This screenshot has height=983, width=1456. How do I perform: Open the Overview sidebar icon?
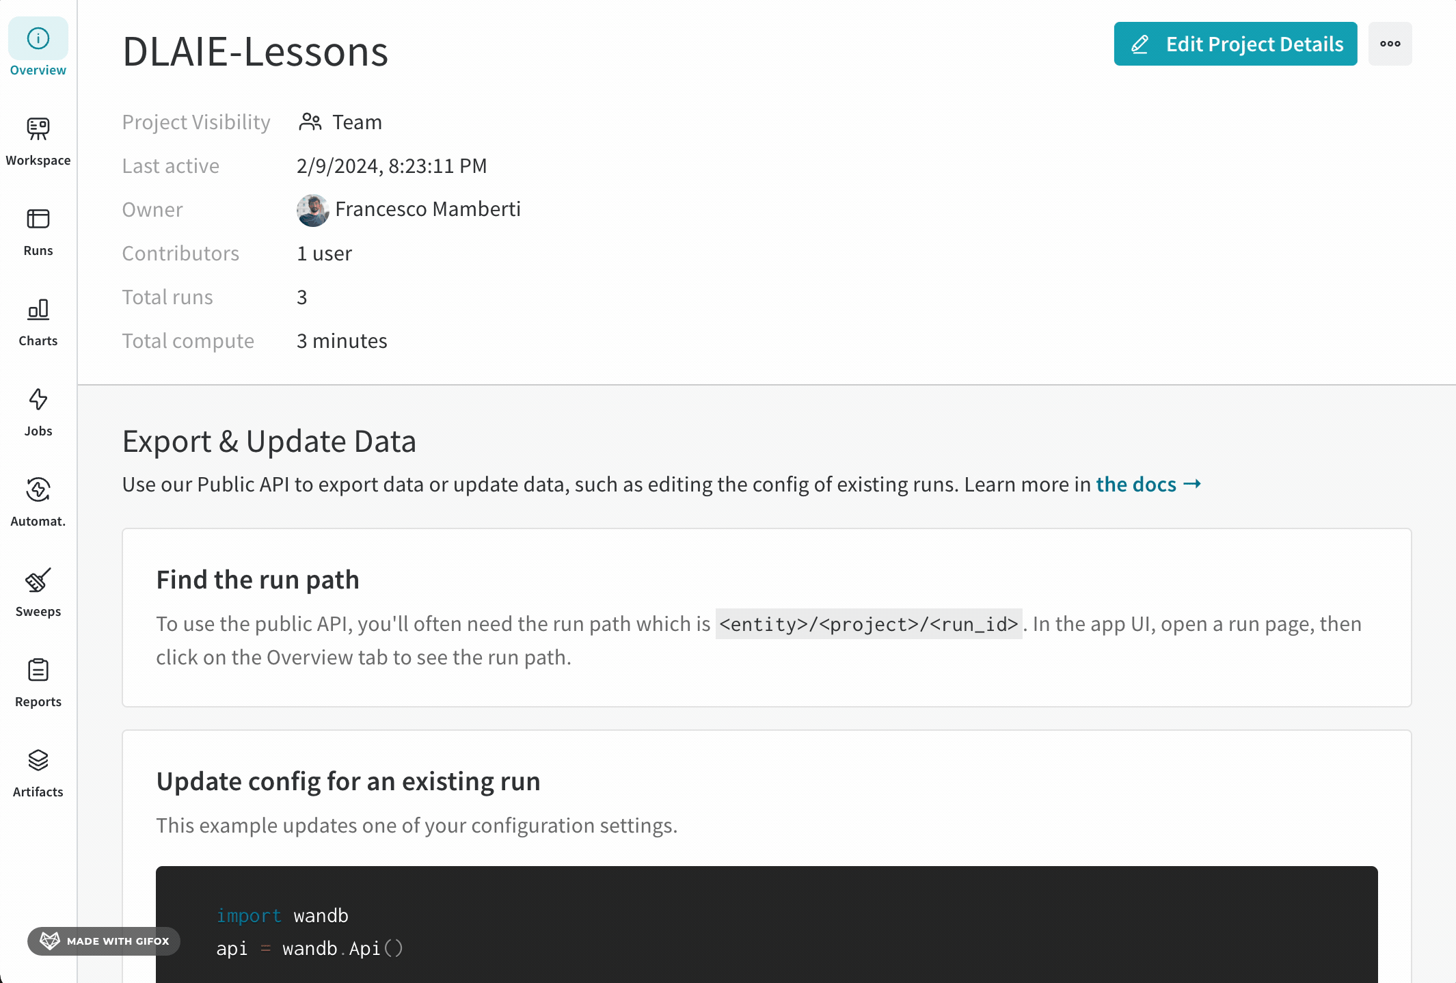coord(38,38)
